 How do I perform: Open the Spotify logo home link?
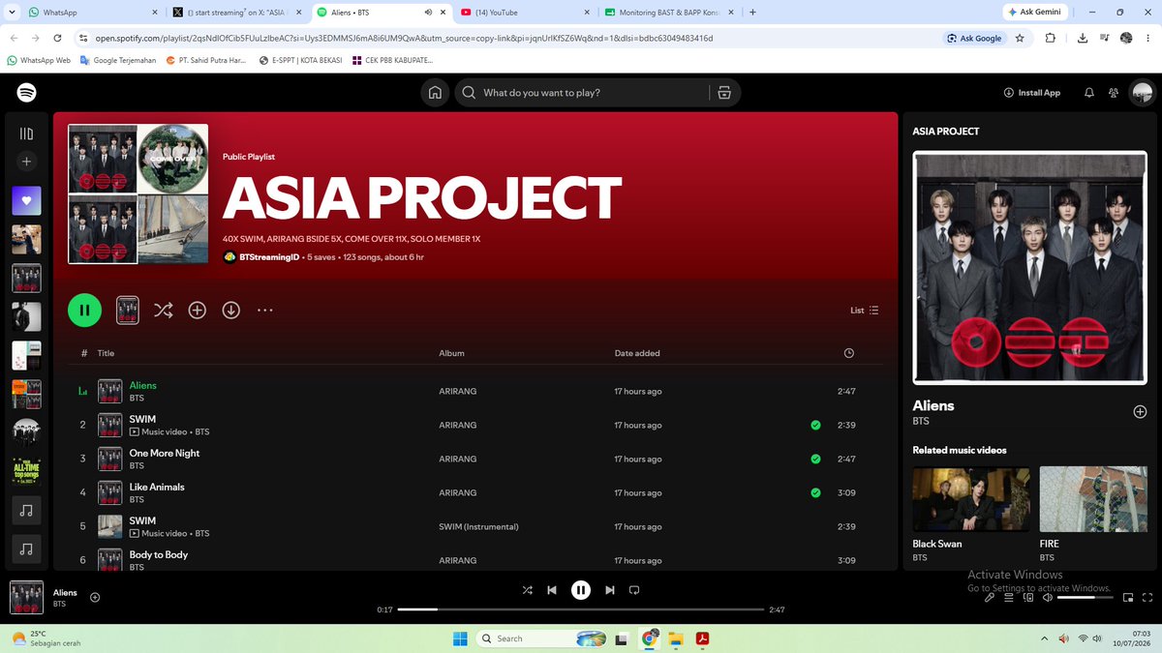(x=26, y=93)
